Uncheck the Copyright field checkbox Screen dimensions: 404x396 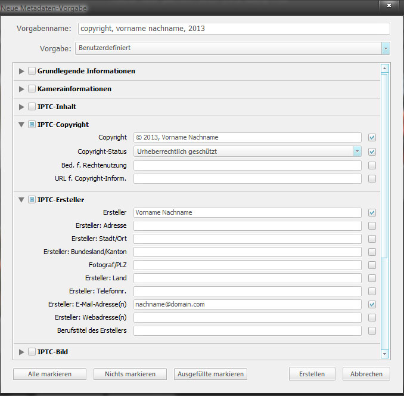pos(372,137)
